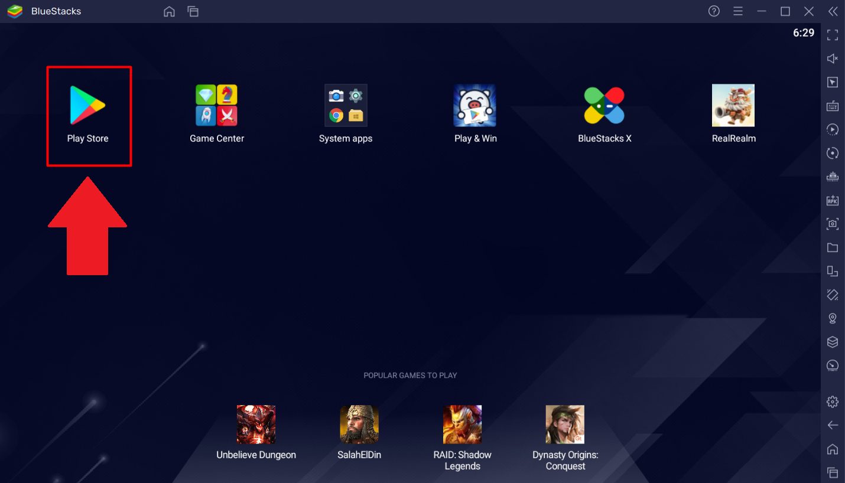The width and height of the screenshot is (845, 483).
Task: Open the media folder in sidebar
Action: (833, 247)
